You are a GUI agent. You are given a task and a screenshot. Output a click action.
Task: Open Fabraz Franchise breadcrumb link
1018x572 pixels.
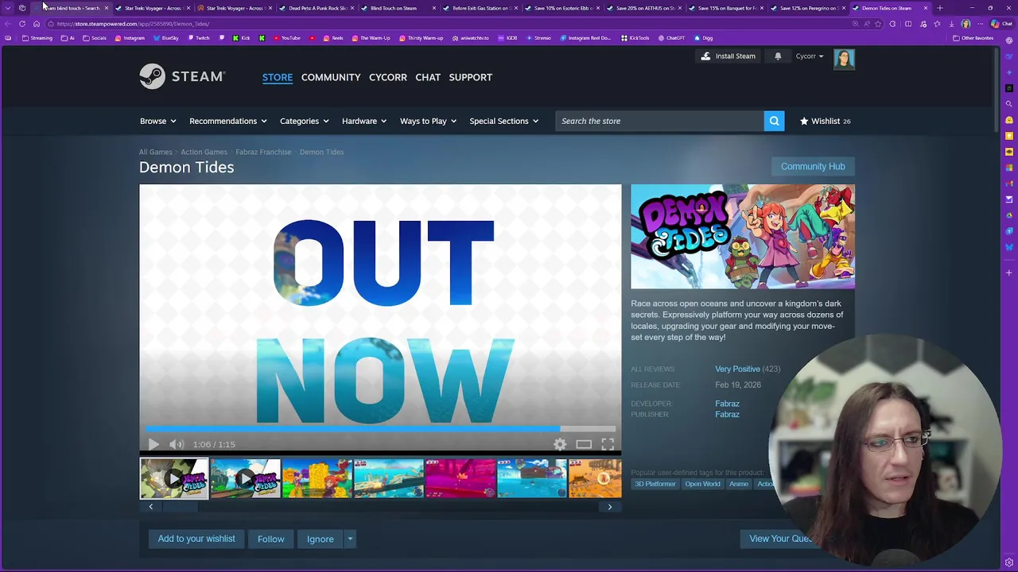pyautogui.click(x=263, y=152)
